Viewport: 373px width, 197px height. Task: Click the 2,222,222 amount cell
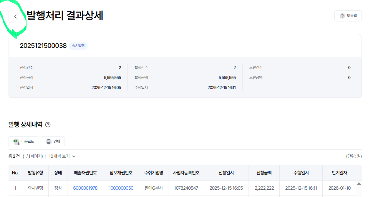point(264,188)
